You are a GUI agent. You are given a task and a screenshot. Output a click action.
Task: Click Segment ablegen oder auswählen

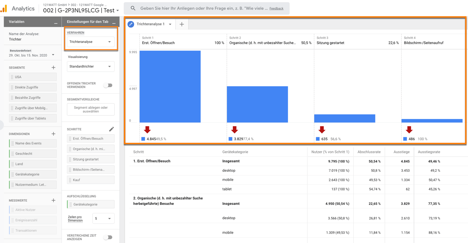click(x=90, y=109)
